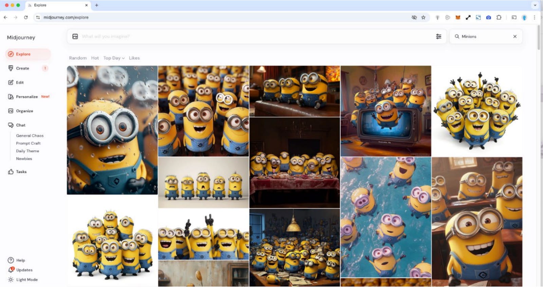543x293 pixels.
Task: Click the Midjourney logo text
Action: tap(21, 38)
